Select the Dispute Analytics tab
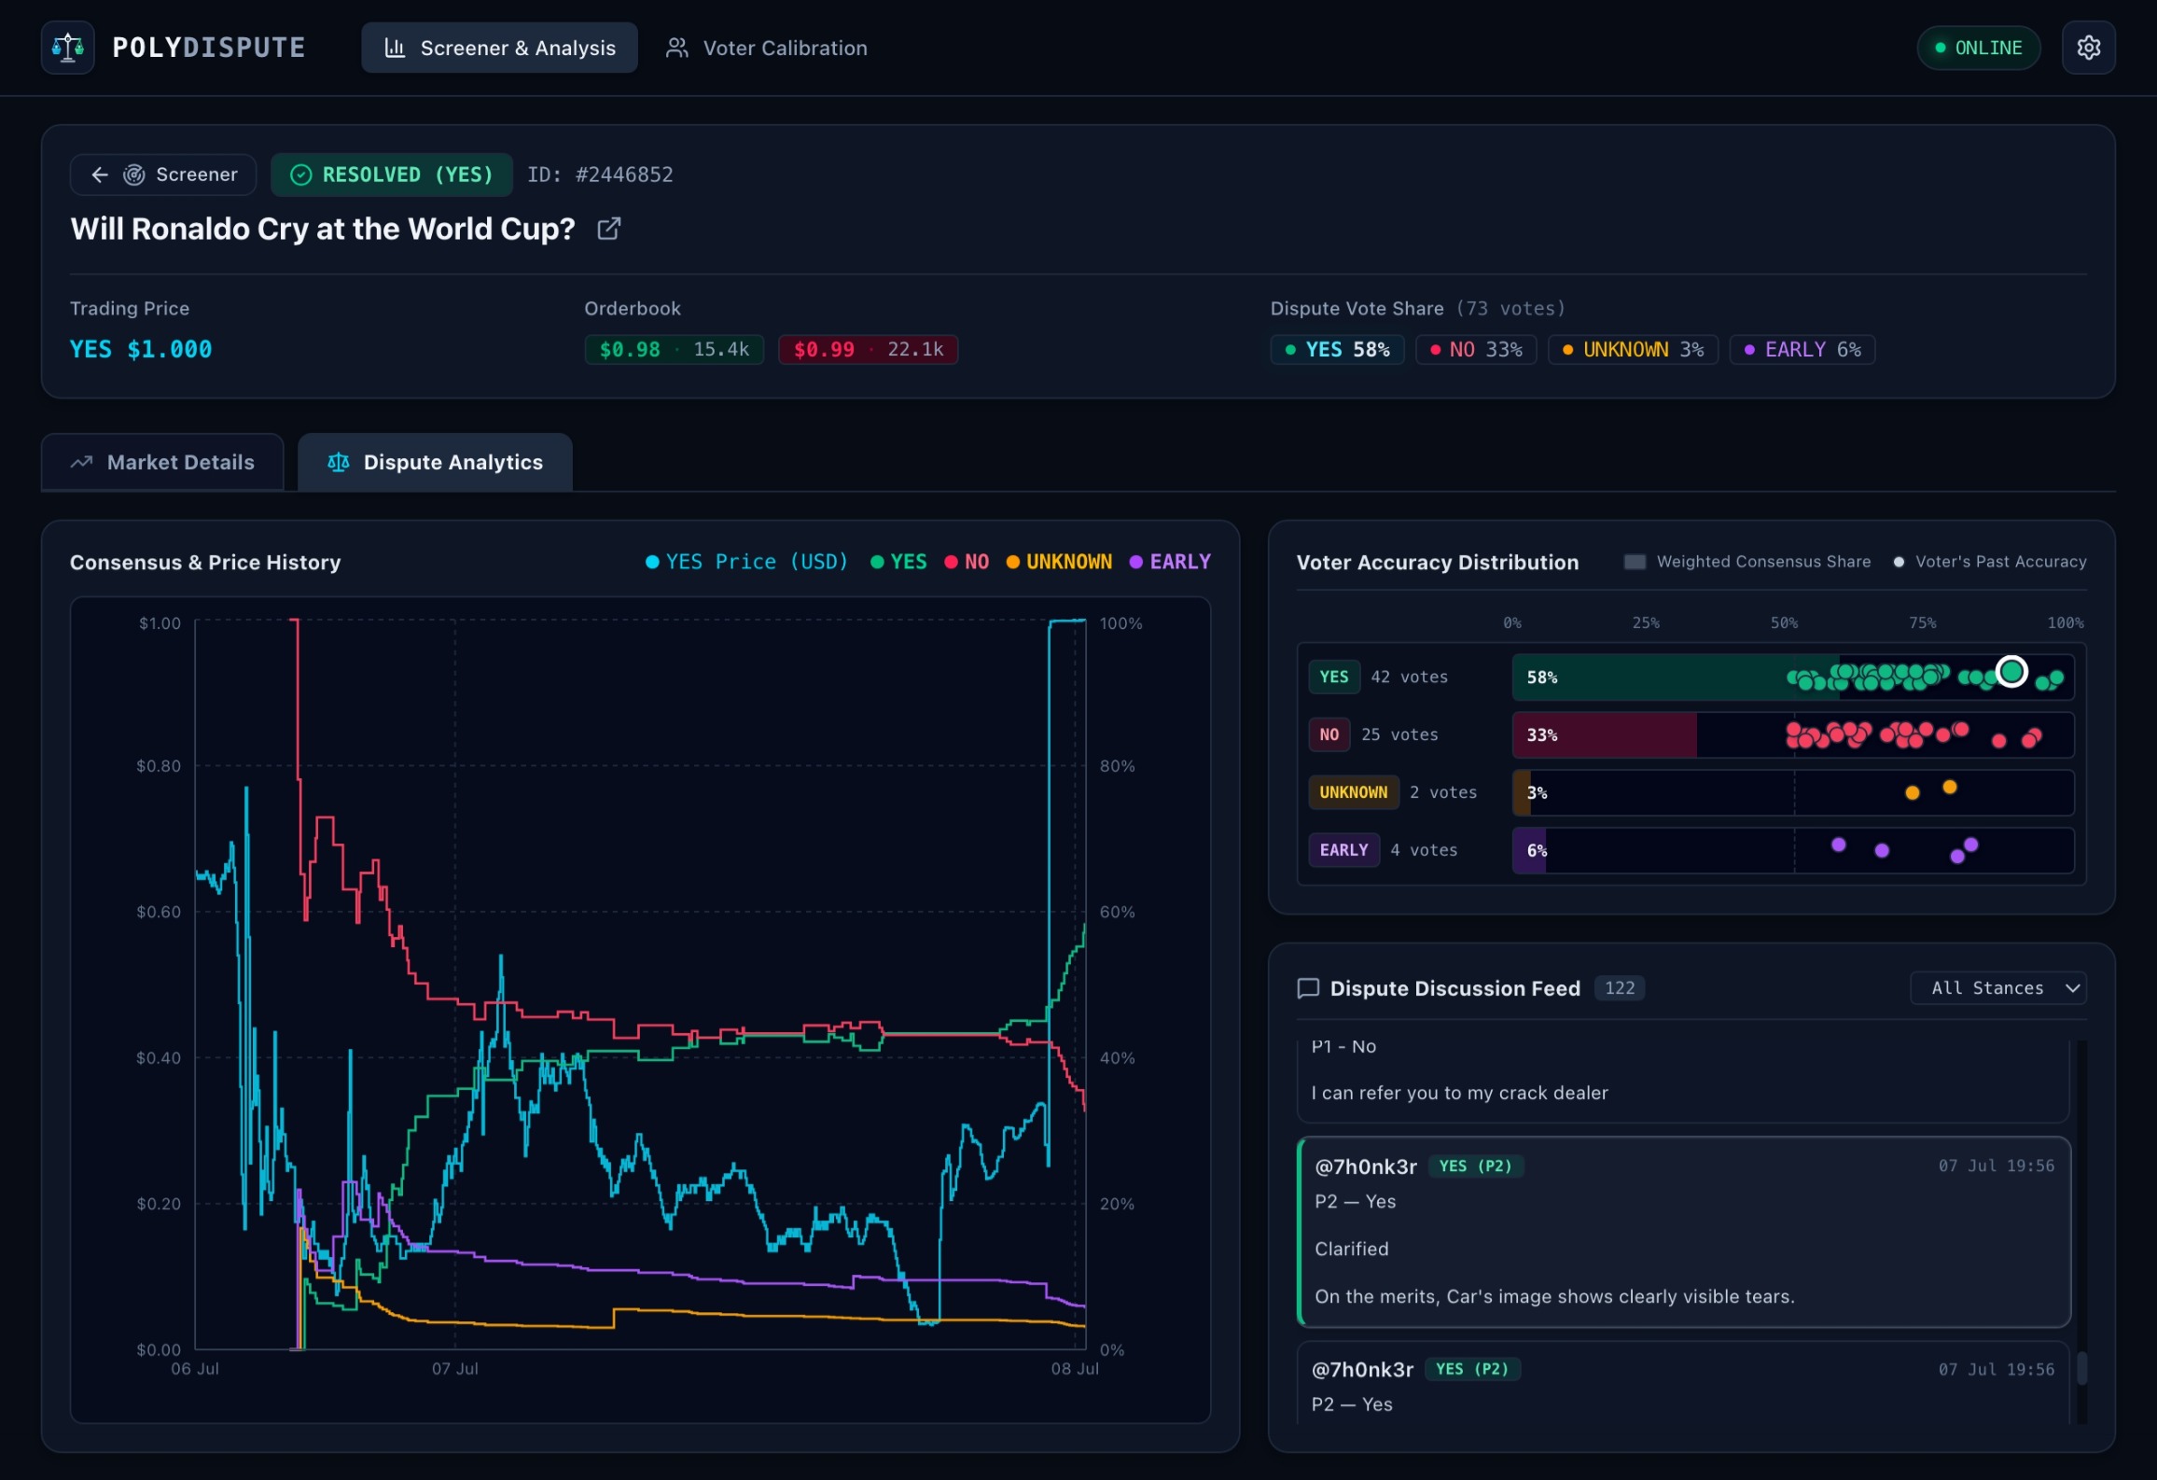Image resolution: width=2157 pixels, height=1480 pixels. click(435, 462)
